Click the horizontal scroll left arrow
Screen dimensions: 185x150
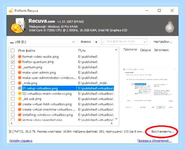tap(12, 123)
